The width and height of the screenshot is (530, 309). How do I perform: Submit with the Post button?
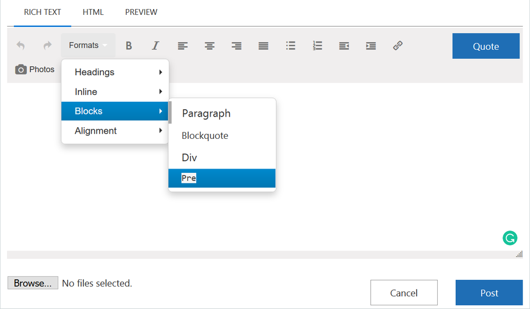pyautogui.click(x=489, y=293)
